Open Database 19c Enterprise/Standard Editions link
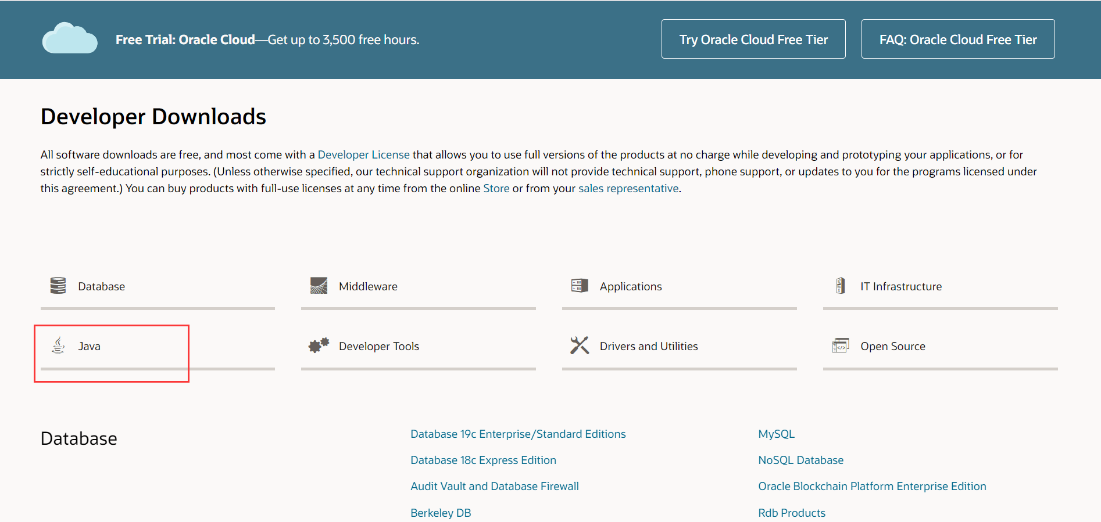The height and width of the screenshot is (522, 1101). [518, 434]
